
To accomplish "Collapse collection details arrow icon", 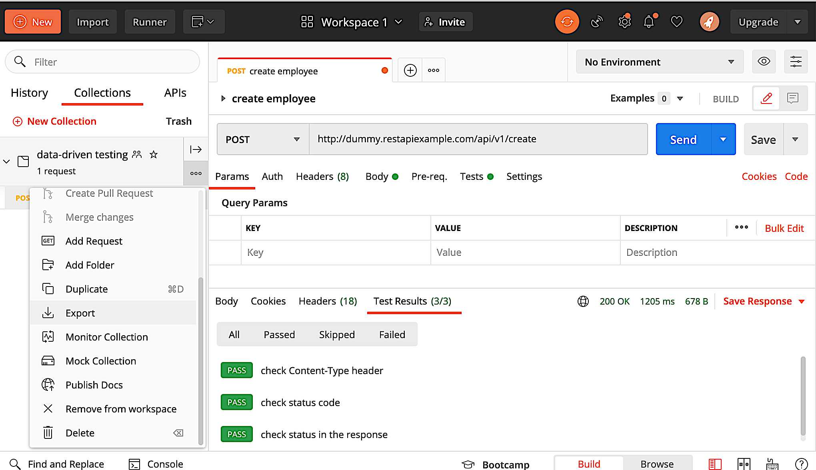I will point(196,149).
